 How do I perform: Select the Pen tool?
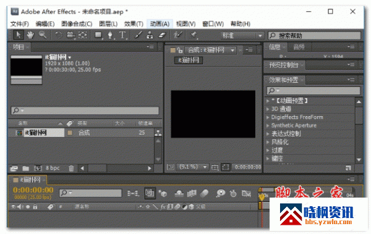coord(110,35)
